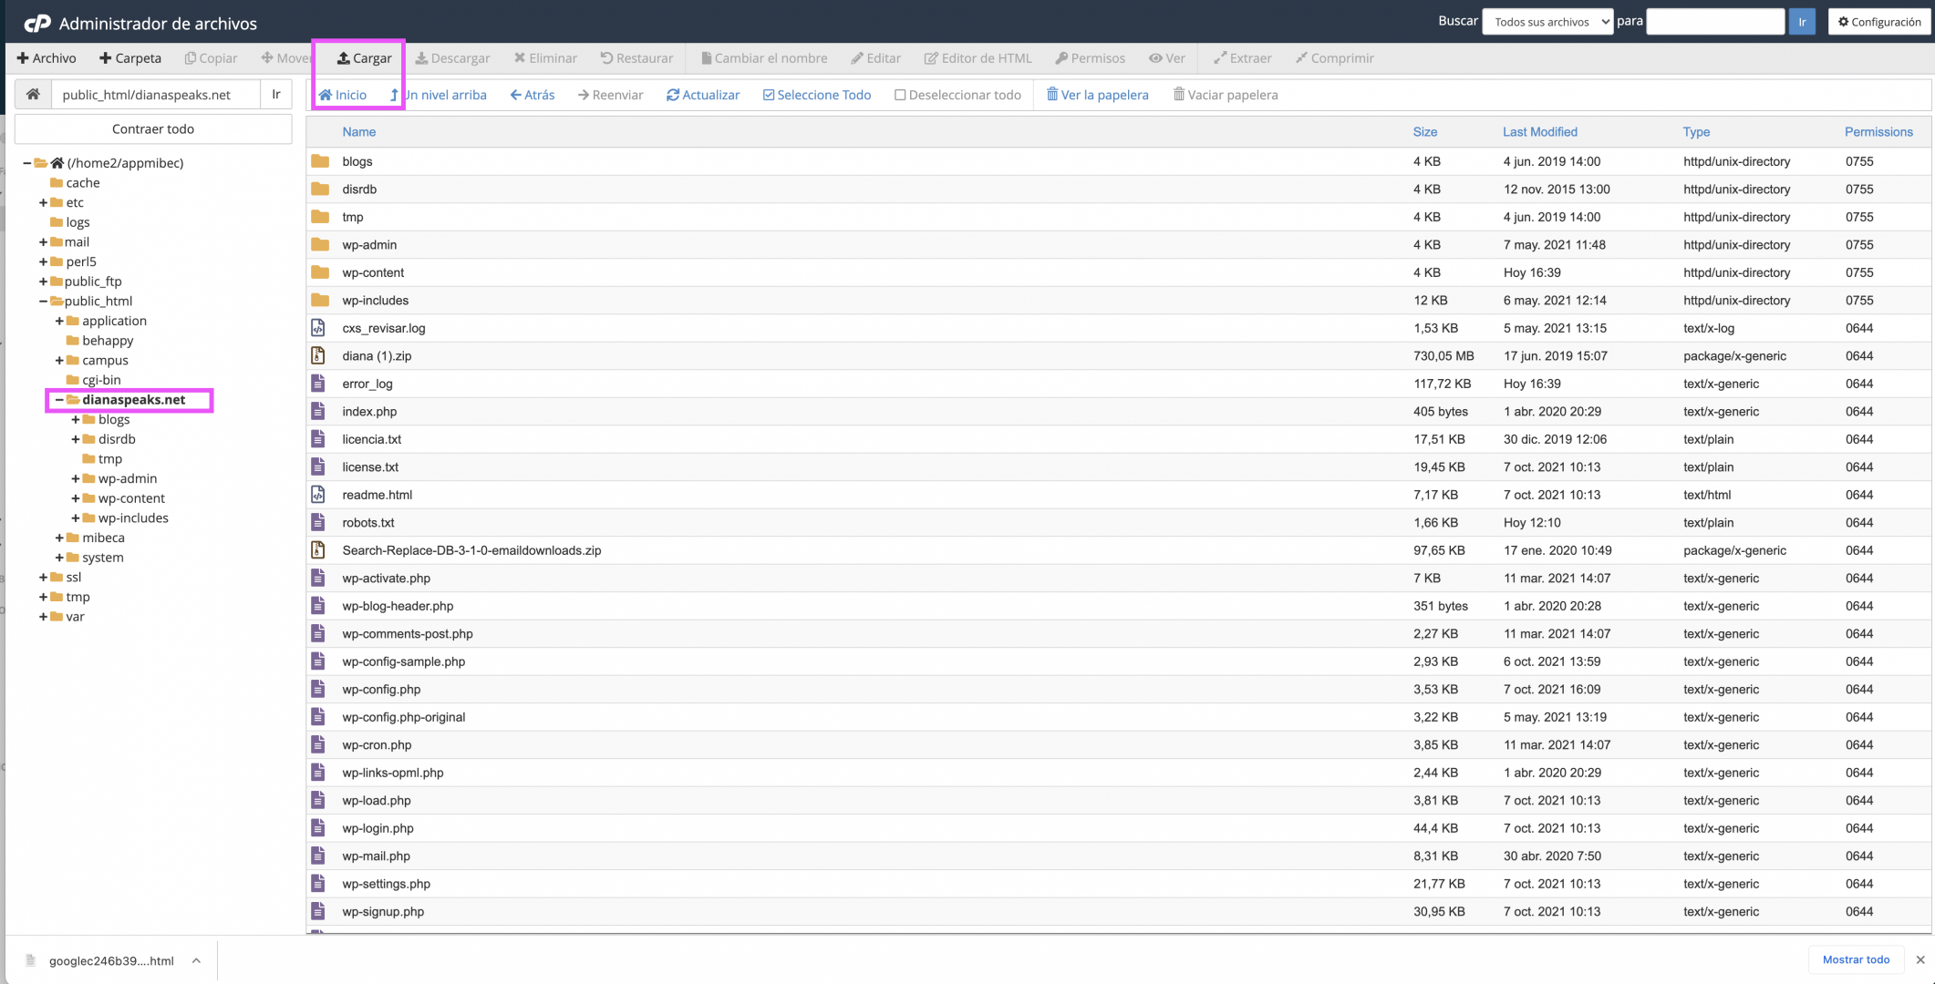This screenshot has height=984, width=1935.
Task: Click the Ver la papelera trash link
Action: tap(1097, 95)
